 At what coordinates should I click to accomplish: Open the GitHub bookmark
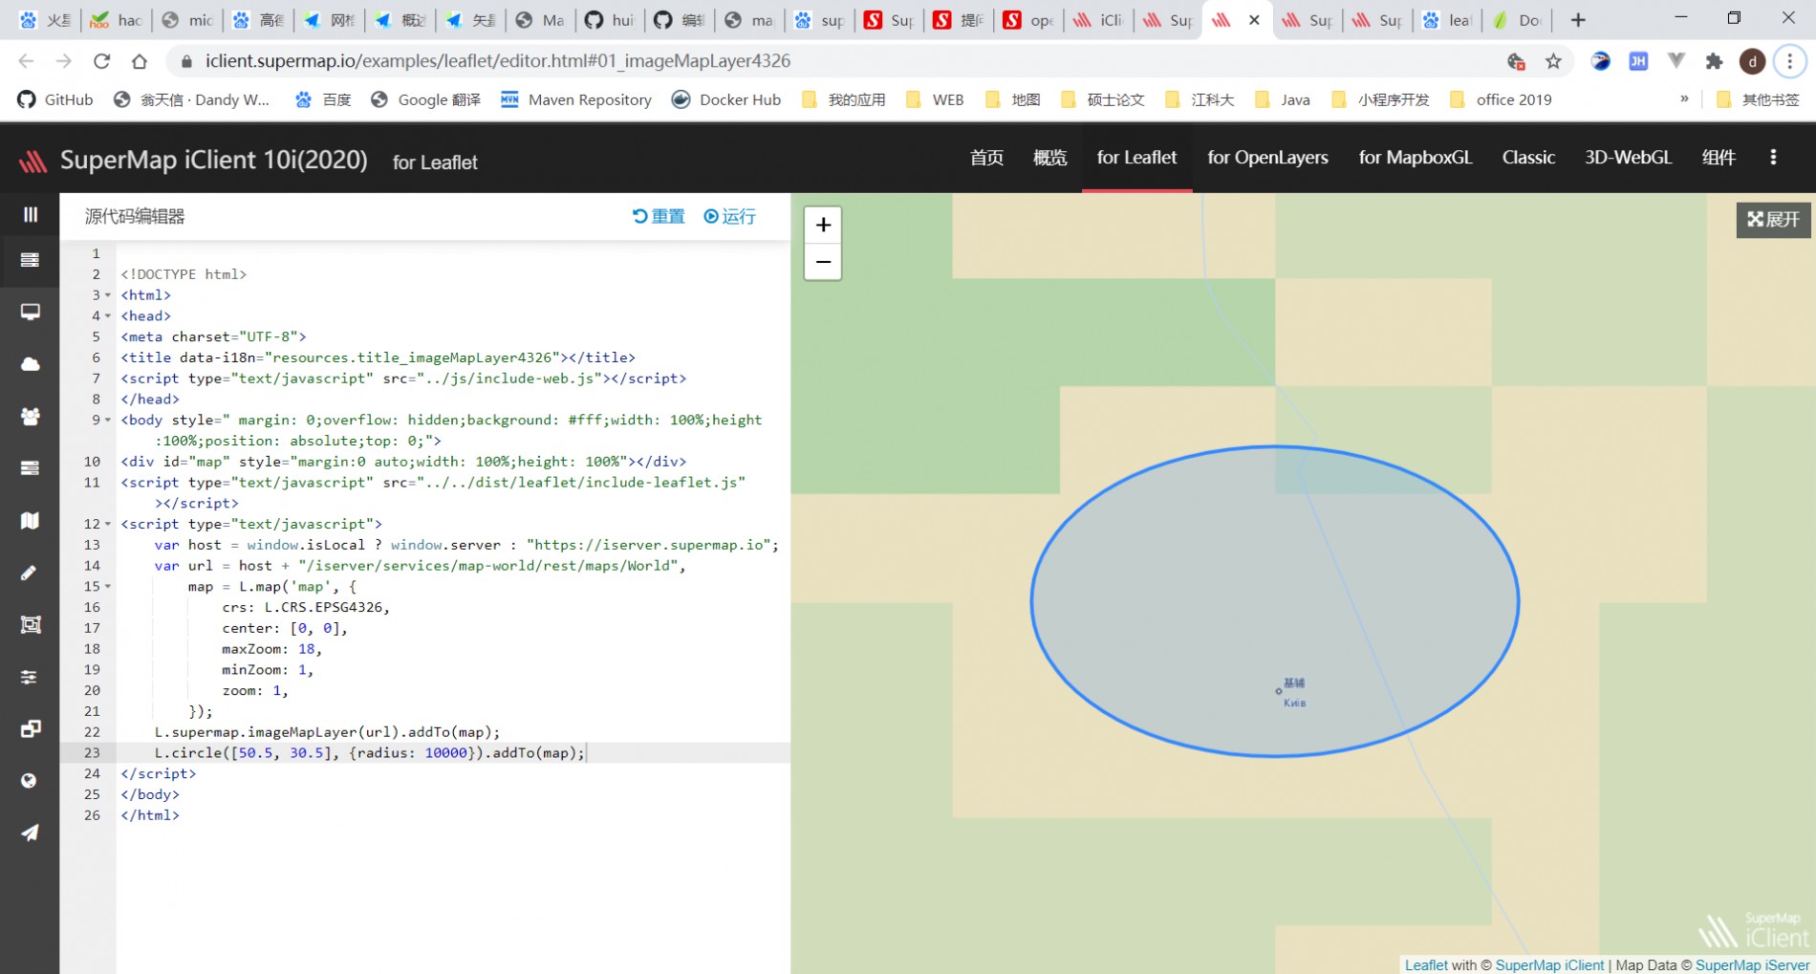(x=55, y=99)
